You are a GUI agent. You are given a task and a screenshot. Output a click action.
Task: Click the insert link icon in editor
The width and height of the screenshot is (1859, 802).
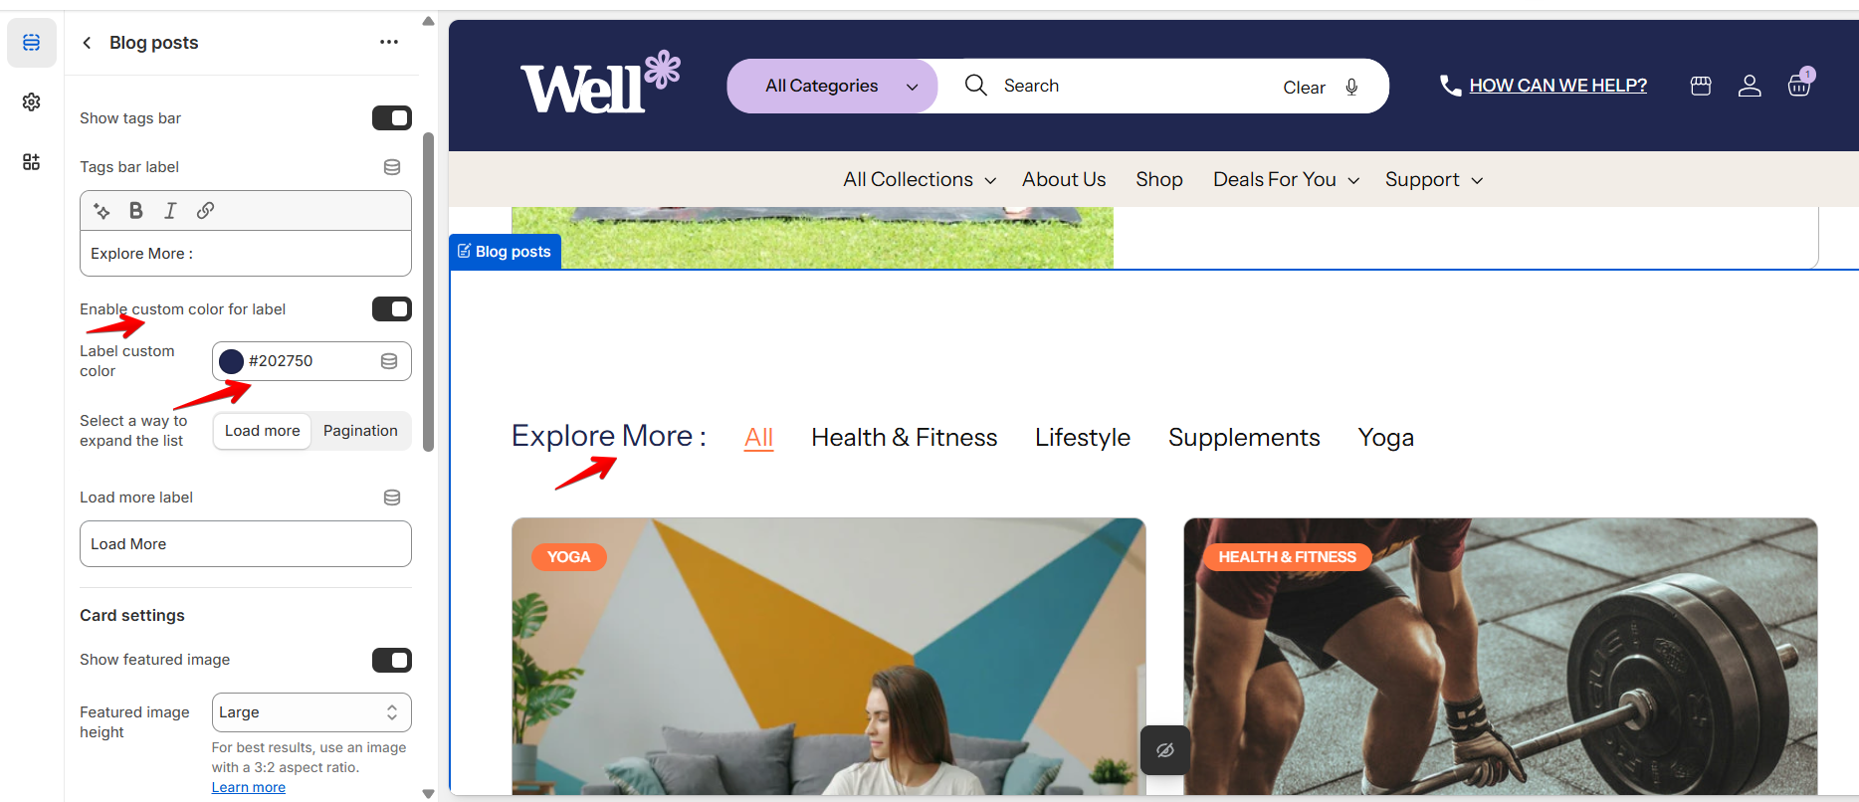tap(205, 210)
